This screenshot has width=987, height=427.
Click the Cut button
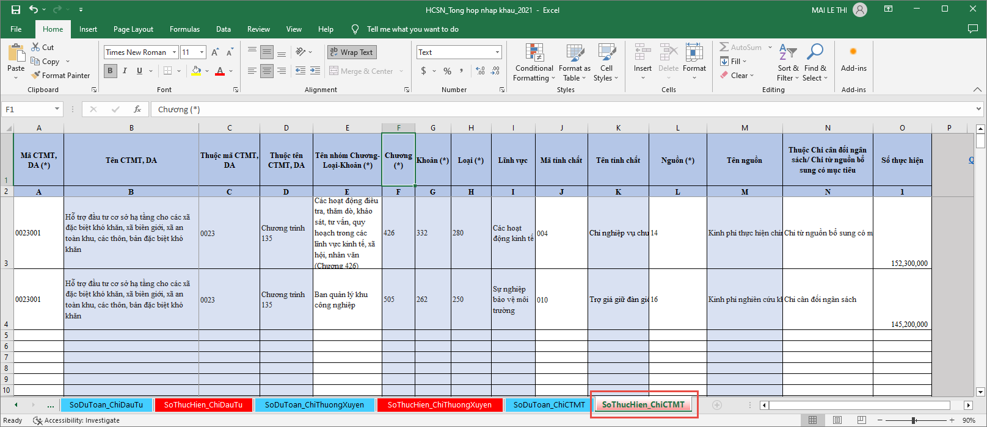(x=42, y=47)
